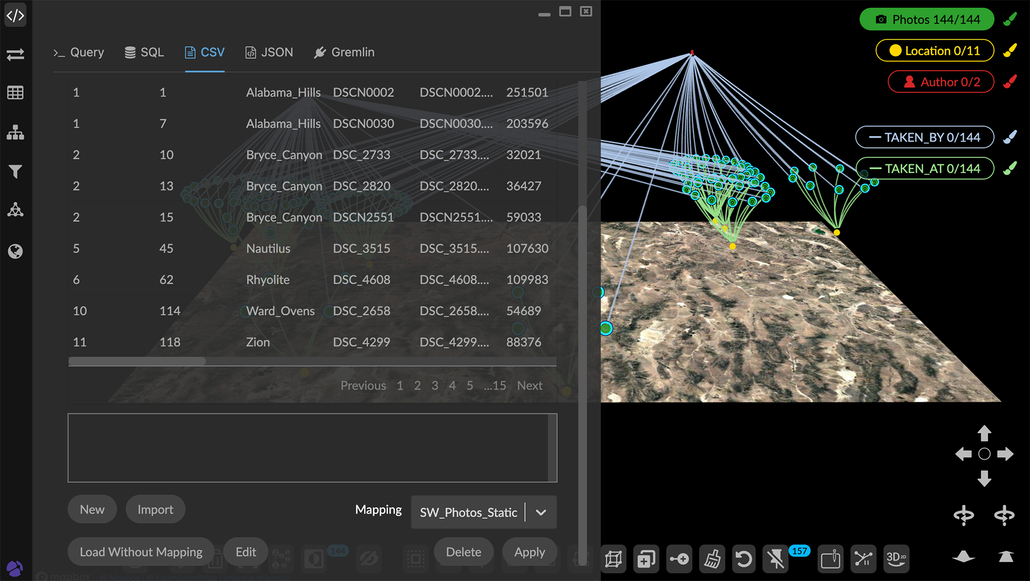Click Next to see more table rows
This screenshot has height=581, width=1030.
529,385
